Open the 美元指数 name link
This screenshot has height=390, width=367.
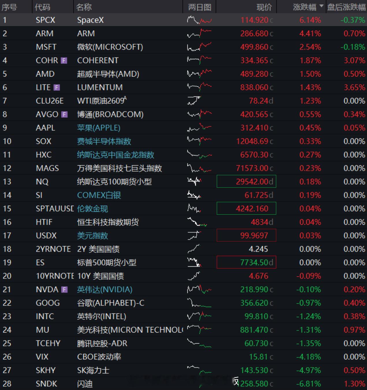click(x=92, y=235)
